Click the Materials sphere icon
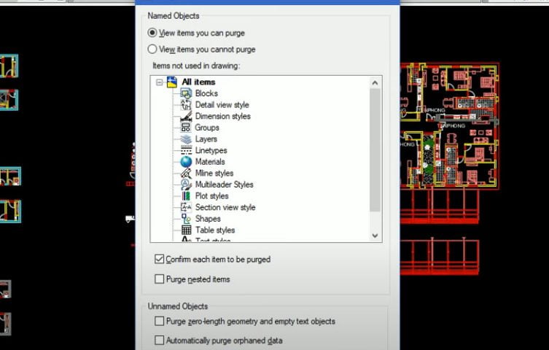The image size is (549, 350). click(x=186, y=162)
